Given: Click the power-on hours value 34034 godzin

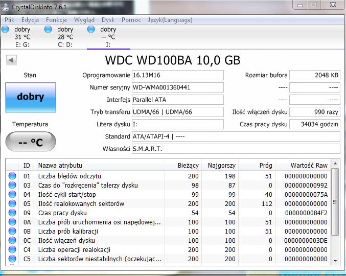Looking at the screenshot, I should [315, 124].
